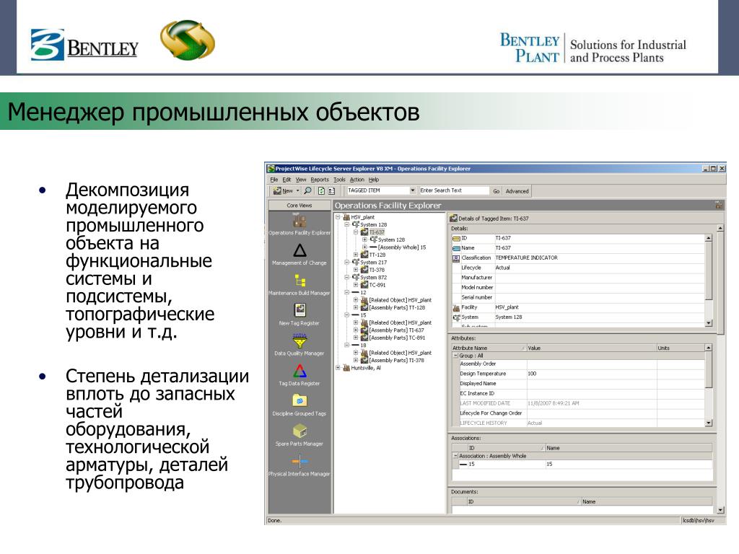The image size is (739, 554).
Task: Click the Design Temperature attribute row
Action: [582, 374]
